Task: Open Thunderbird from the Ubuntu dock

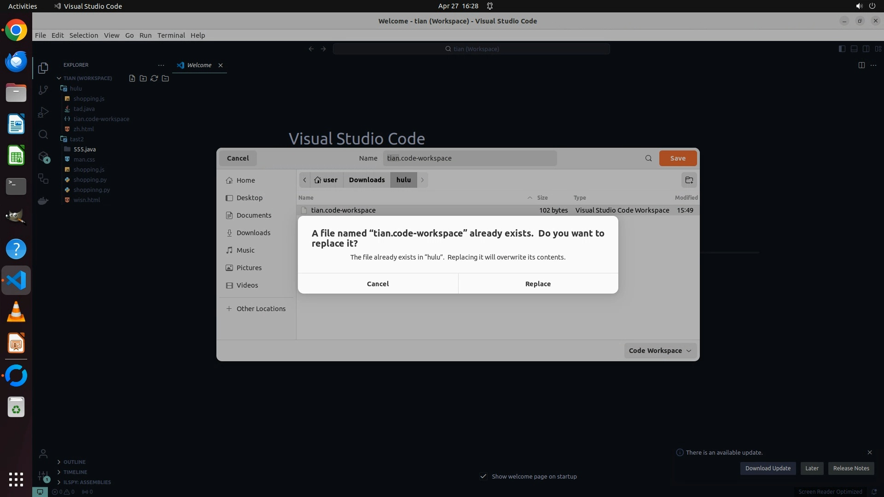Action: tap(16, 62)
